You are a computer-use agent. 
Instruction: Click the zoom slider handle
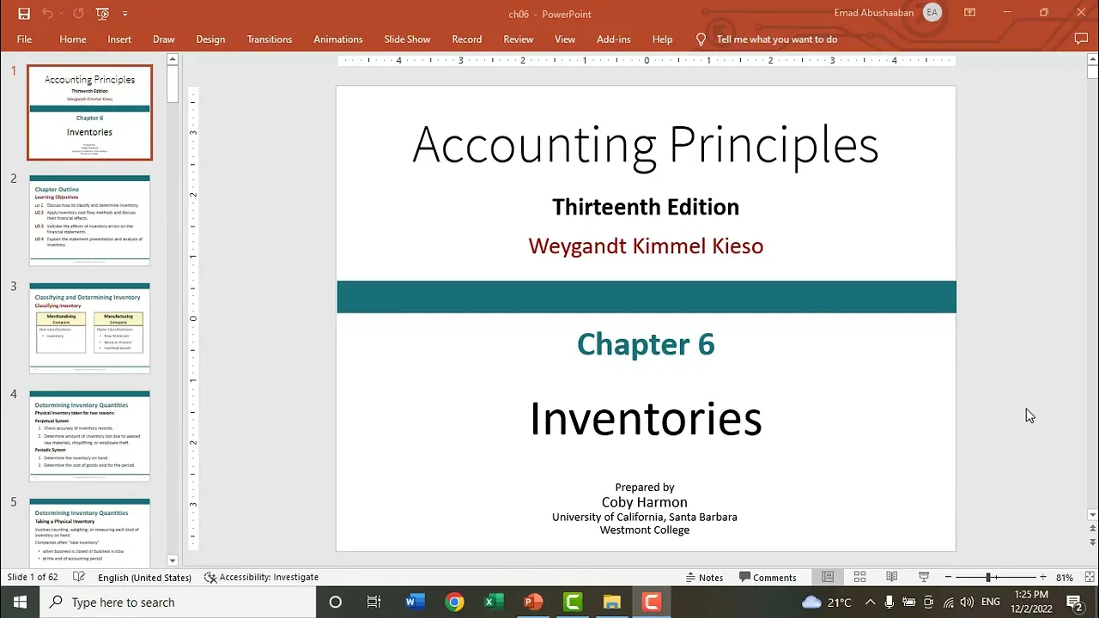pos(988,578)
